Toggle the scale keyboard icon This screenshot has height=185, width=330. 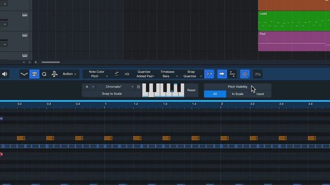[x=35, y=74]
